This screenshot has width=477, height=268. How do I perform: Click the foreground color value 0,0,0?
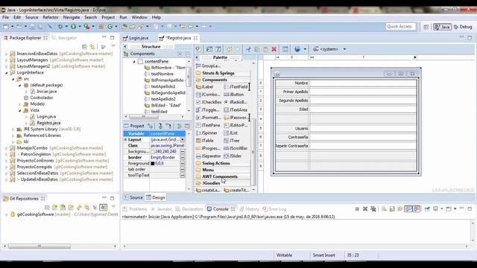coord(159,164)
